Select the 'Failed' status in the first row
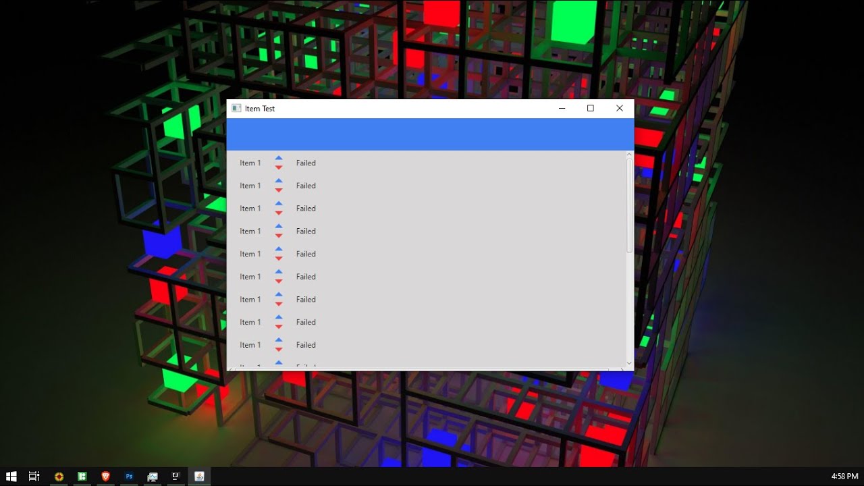The image size is (864, 486). coord(306,163)
